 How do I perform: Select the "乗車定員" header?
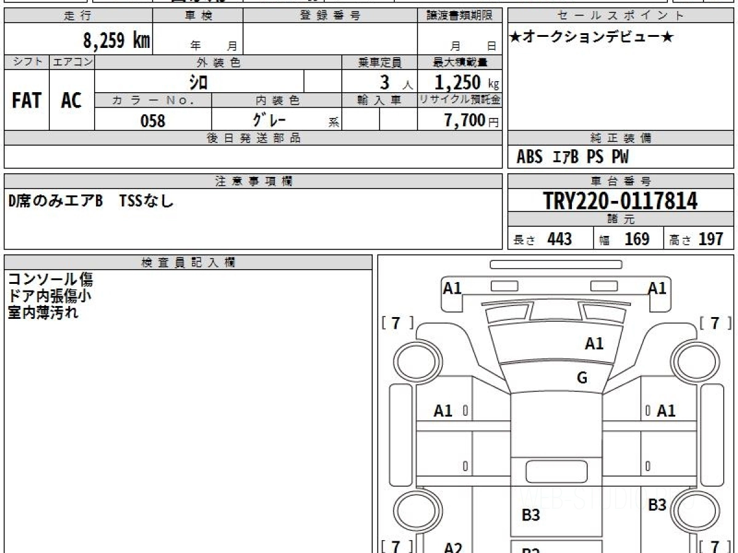coord(379,62)
